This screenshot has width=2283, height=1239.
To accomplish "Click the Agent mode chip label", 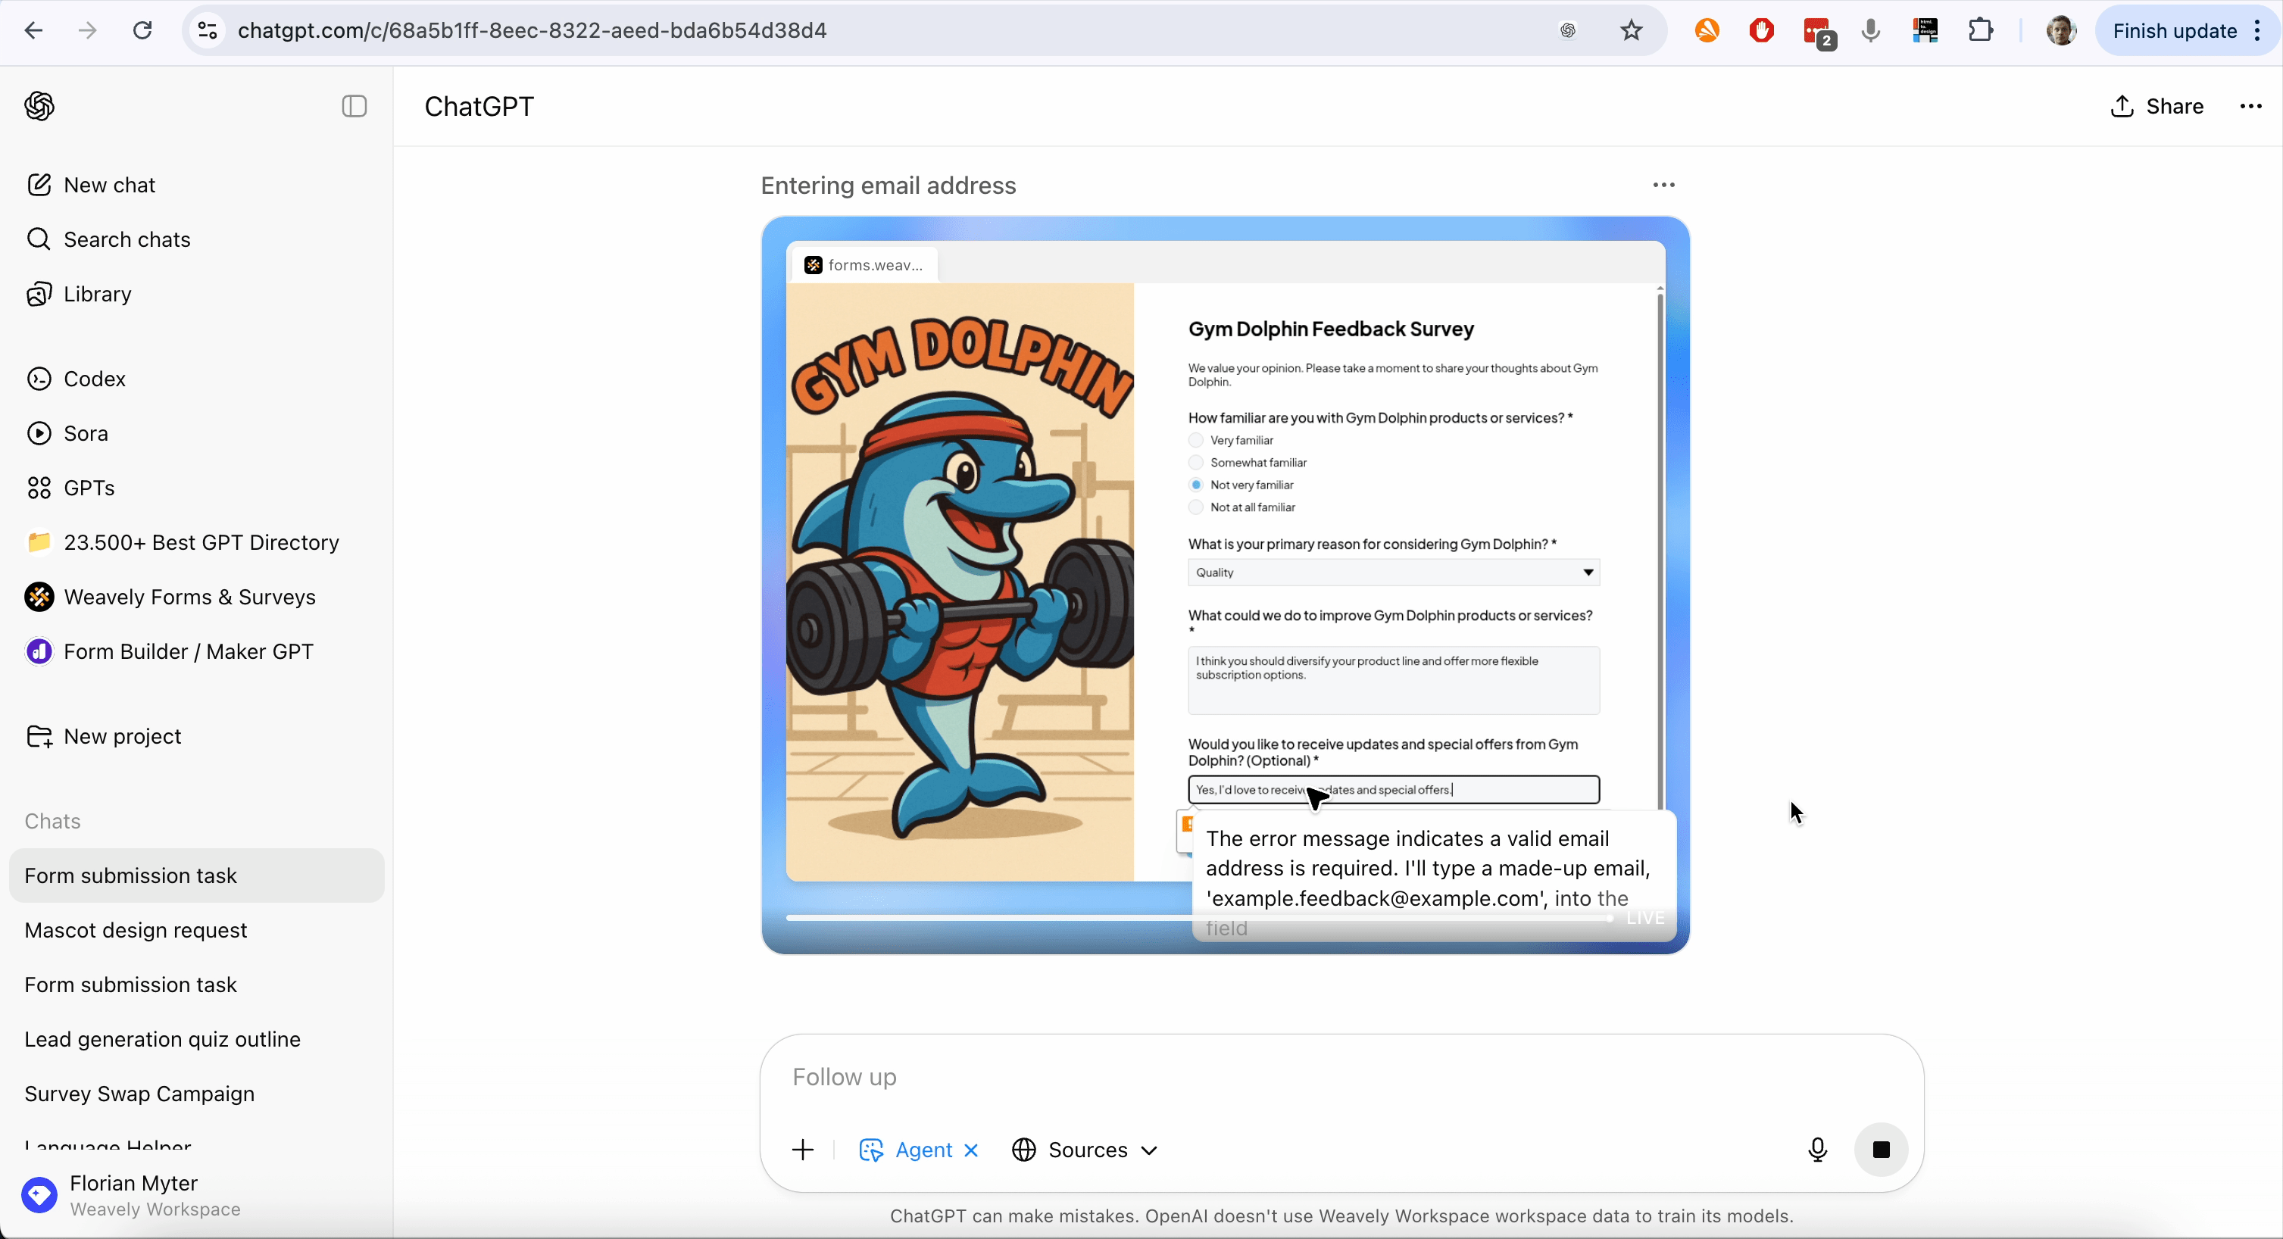I will click(923, 1150).
